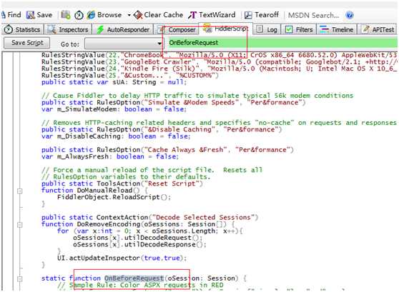Image resolution: width=399 pixels, height=292 pixels.
Task: Open the AutoResponder tab
Action: 123,29
